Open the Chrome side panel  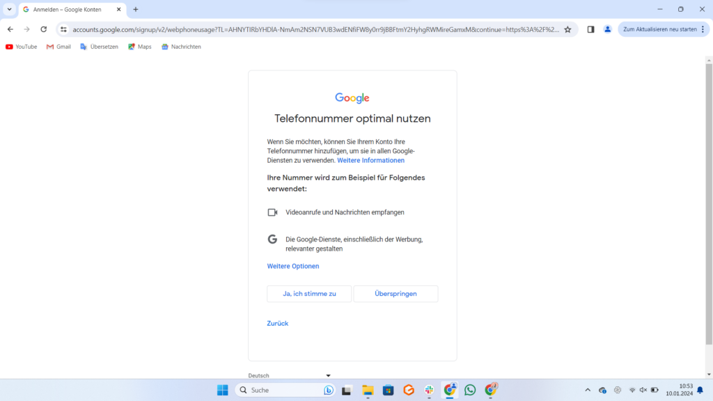pos(590,29)
